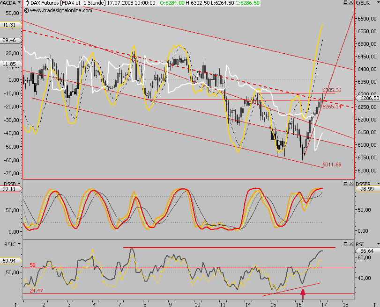380x307 pixels.
Task: Click the RSIC indicator name label
Action: pyautogui.click(x=10, y=244)
